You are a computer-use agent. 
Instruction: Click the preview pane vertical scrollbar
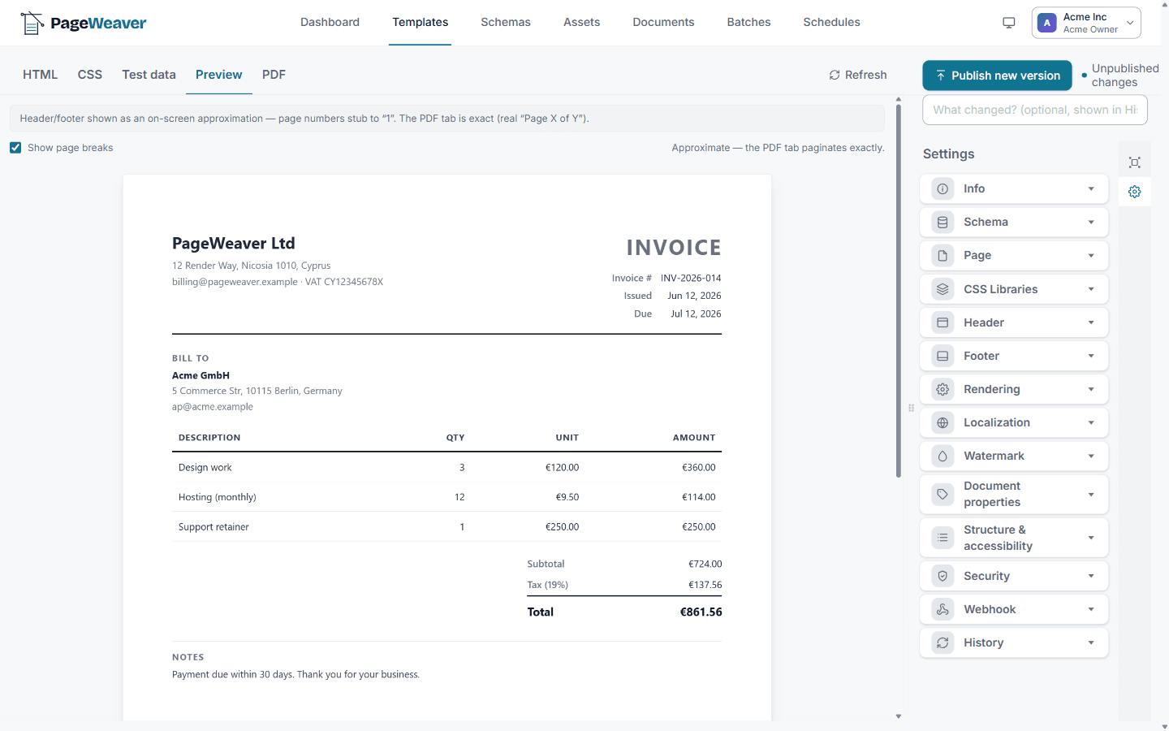click(899, 291)
